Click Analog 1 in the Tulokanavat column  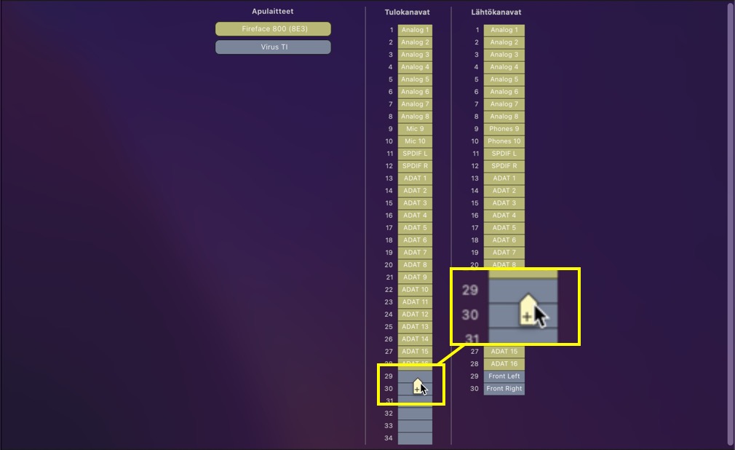pyautogui.click(x=415, y=30)
